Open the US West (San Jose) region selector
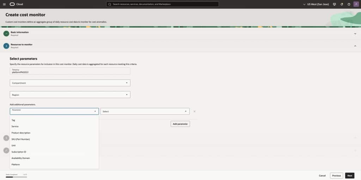 316,4
